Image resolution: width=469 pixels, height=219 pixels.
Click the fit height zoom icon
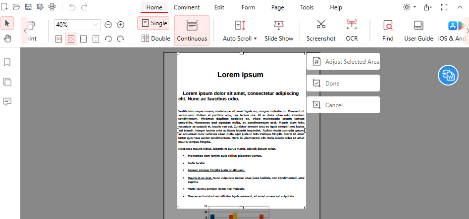[x=96, y=39]
